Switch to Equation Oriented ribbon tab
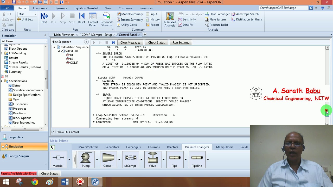333x187 pixels. tap(86, 8)
